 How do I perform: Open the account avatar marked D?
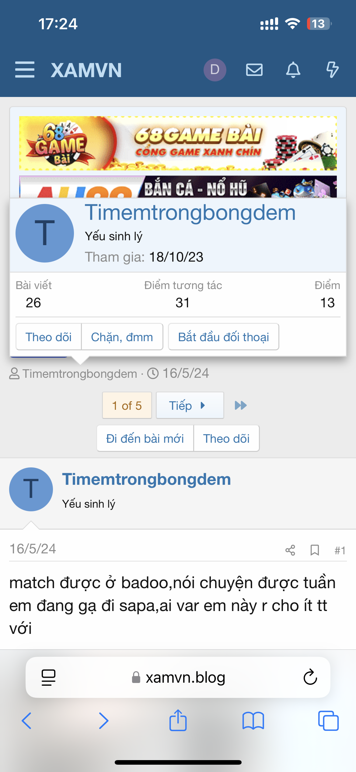click(215, 70)
